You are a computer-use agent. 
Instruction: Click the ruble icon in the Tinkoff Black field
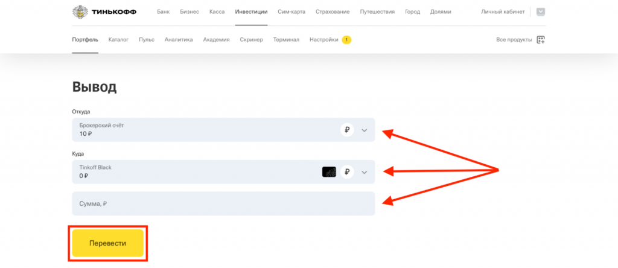(347, 172)
